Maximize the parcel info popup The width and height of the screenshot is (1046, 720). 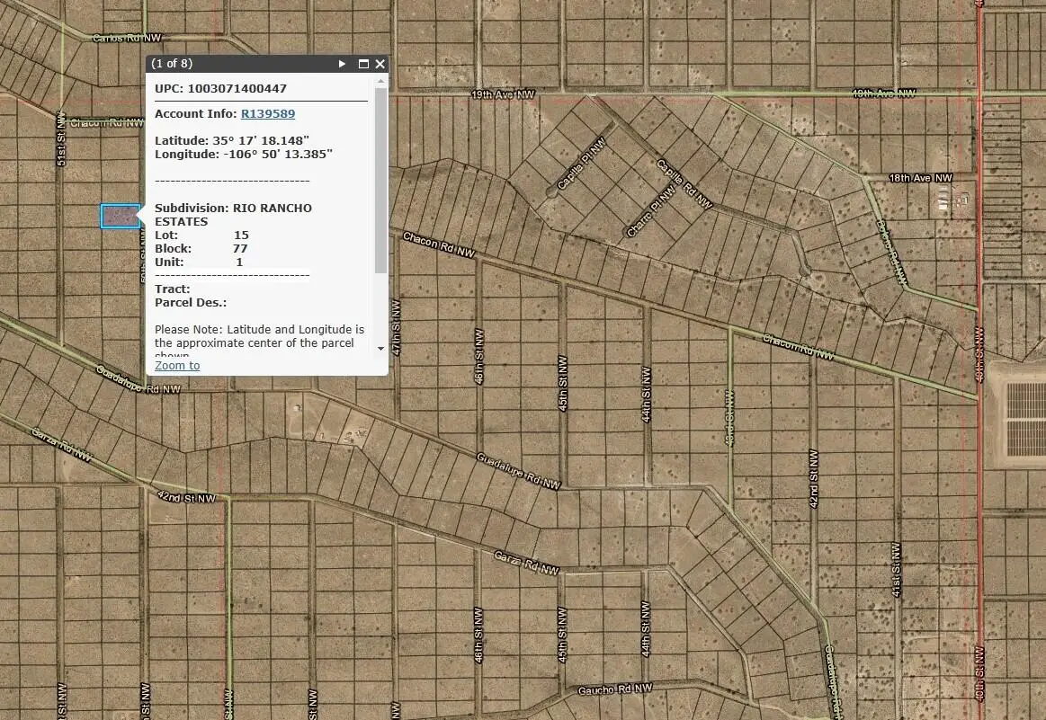tap(363, 64)
